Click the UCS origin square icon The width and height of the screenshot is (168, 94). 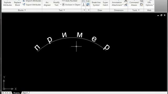(4, 89)
